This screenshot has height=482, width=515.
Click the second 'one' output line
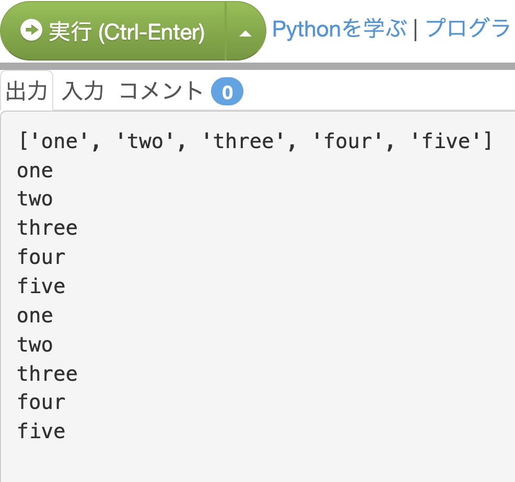(x=35, y=316)
